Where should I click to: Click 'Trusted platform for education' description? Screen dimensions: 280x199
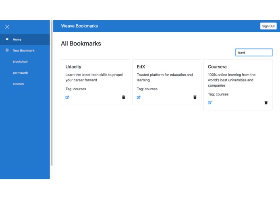(x=165, y=77)
